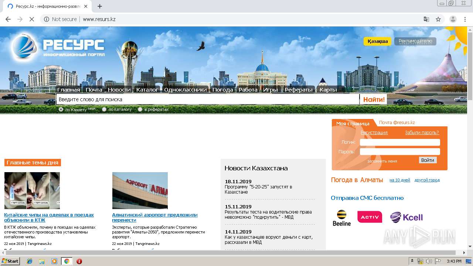Open the Chrome profile avatar icon
The height and width of the screenshot is (266, 473).
click(x=453, y=19)
